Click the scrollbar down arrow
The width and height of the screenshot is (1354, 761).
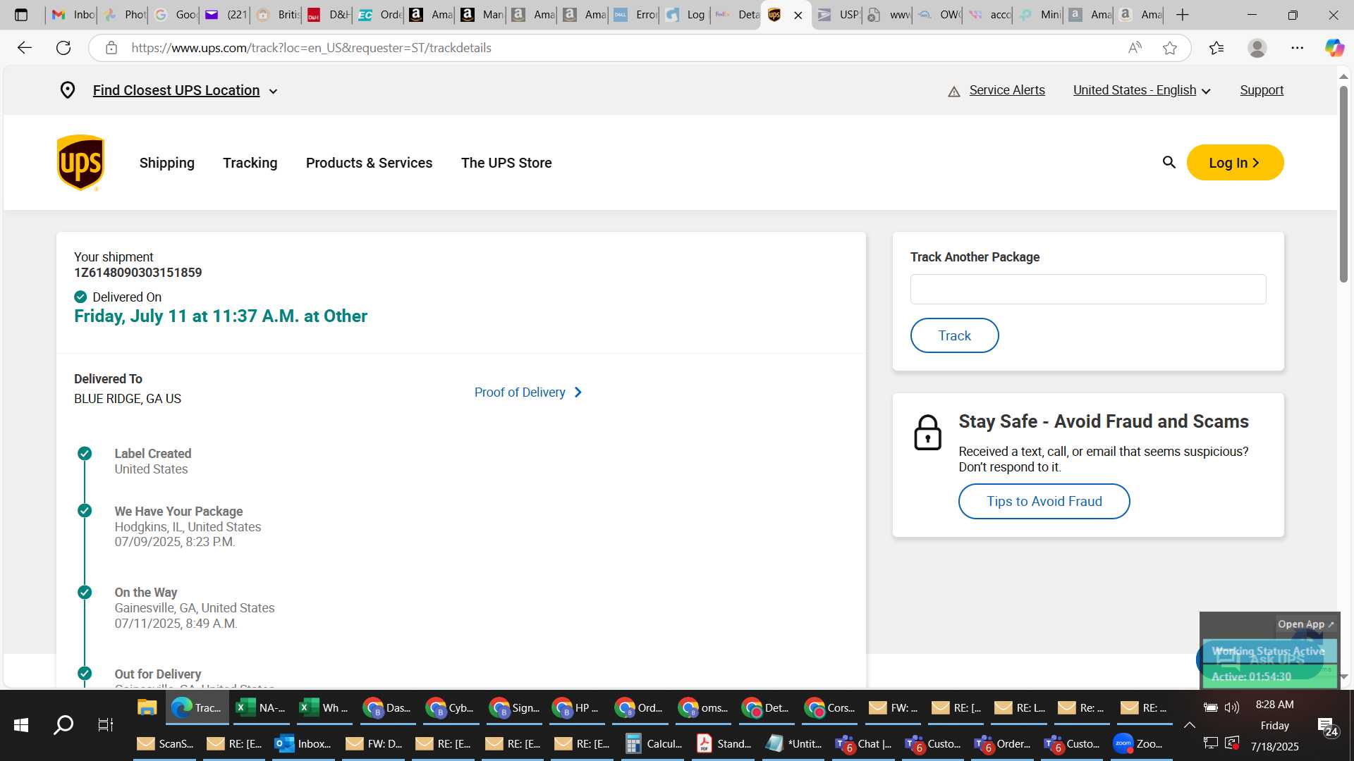[x=1344, y=676]
